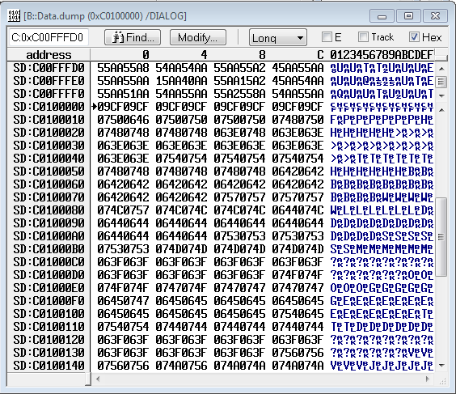Click the vertical scrollbar thumb

441,237
